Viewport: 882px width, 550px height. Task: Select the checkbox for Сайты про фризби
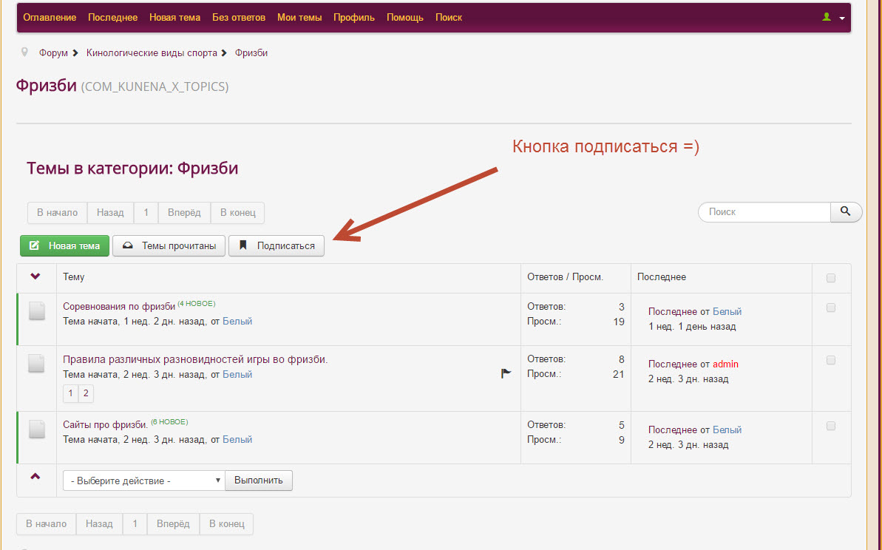tap(830, 426)
